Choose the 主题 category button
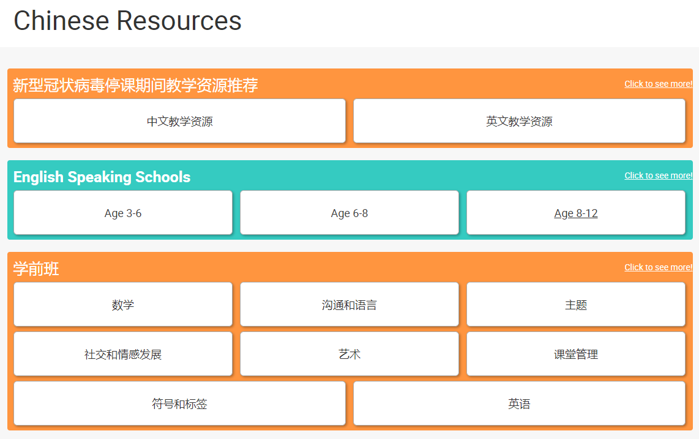This screenshot has width=699, height=439. tap(576, 304)
